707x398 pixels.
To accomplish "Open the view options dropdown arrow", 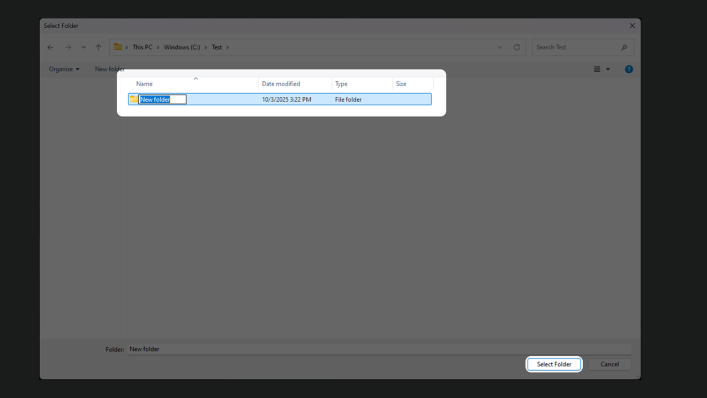I will [608, 69].
